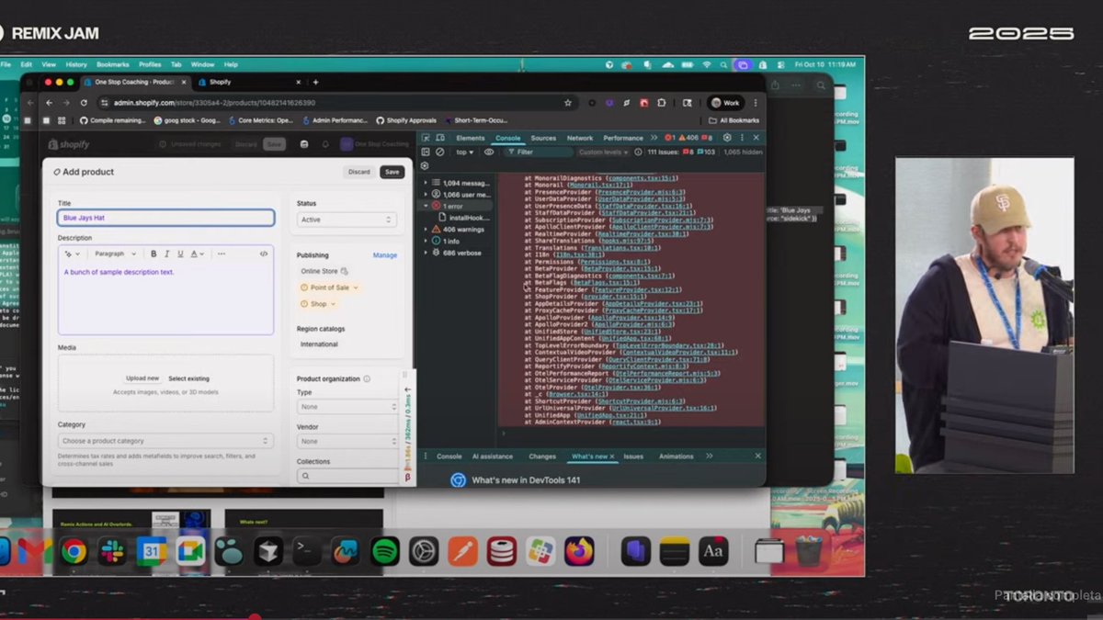The width and height of the screenshot is (1103, 620).
Task: Open Custom levels dropdown in console
Action: [x=604, y=152]
